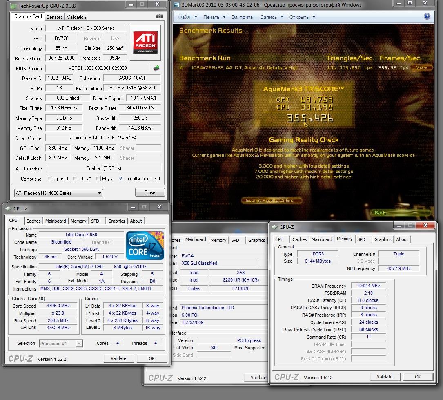Viewport: 443px width, 400px height.
Task: Open Memory tab in CPU-Z processor window
Action: coord(78,221)
